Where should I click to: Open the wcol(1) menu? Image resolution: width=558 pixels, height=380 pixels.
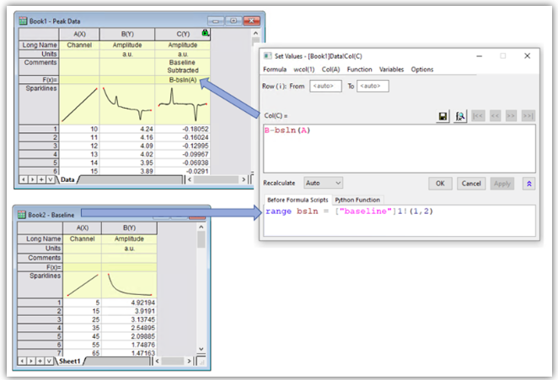point(304,69)
